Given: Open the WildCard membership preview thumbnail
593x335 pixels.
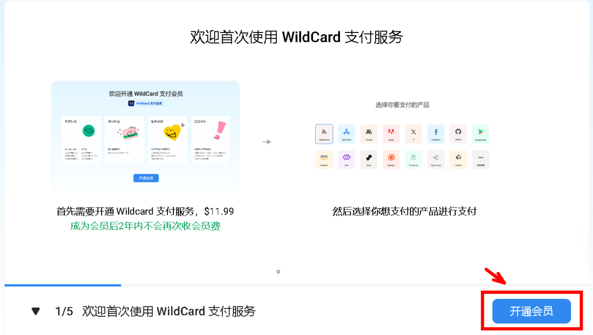Looking at the screenshot, I should tap(146, 136).
